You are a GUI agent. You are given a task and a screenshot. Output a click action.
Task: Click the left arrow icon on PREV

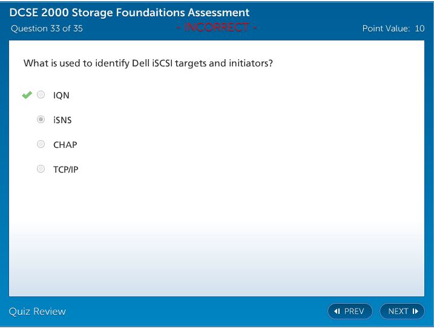(337, 311)
